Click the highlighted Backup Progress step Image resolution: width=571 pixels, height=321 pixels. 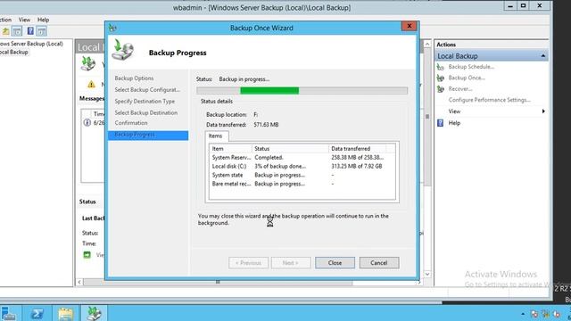tap(148, 135)
